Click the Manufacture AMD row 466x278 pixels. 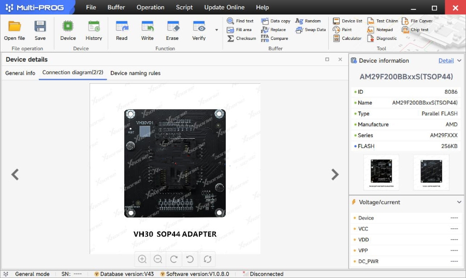406,124
